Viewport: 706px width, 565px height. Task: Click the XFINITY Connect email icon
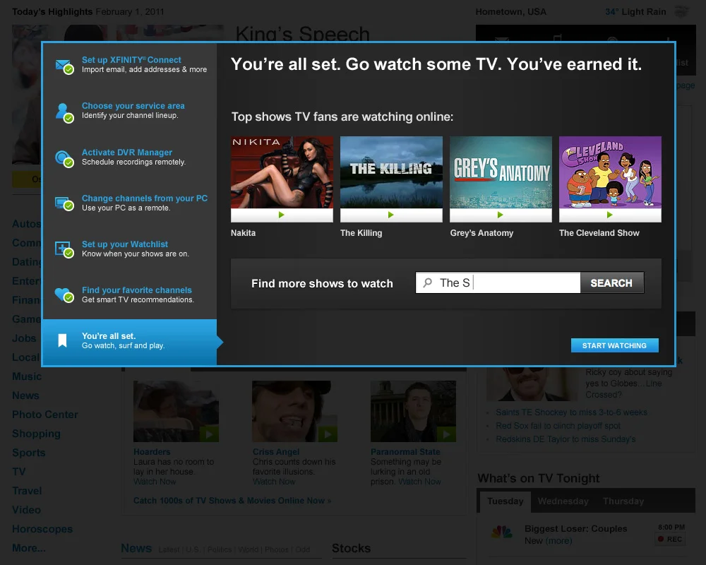tap(64, 66)
